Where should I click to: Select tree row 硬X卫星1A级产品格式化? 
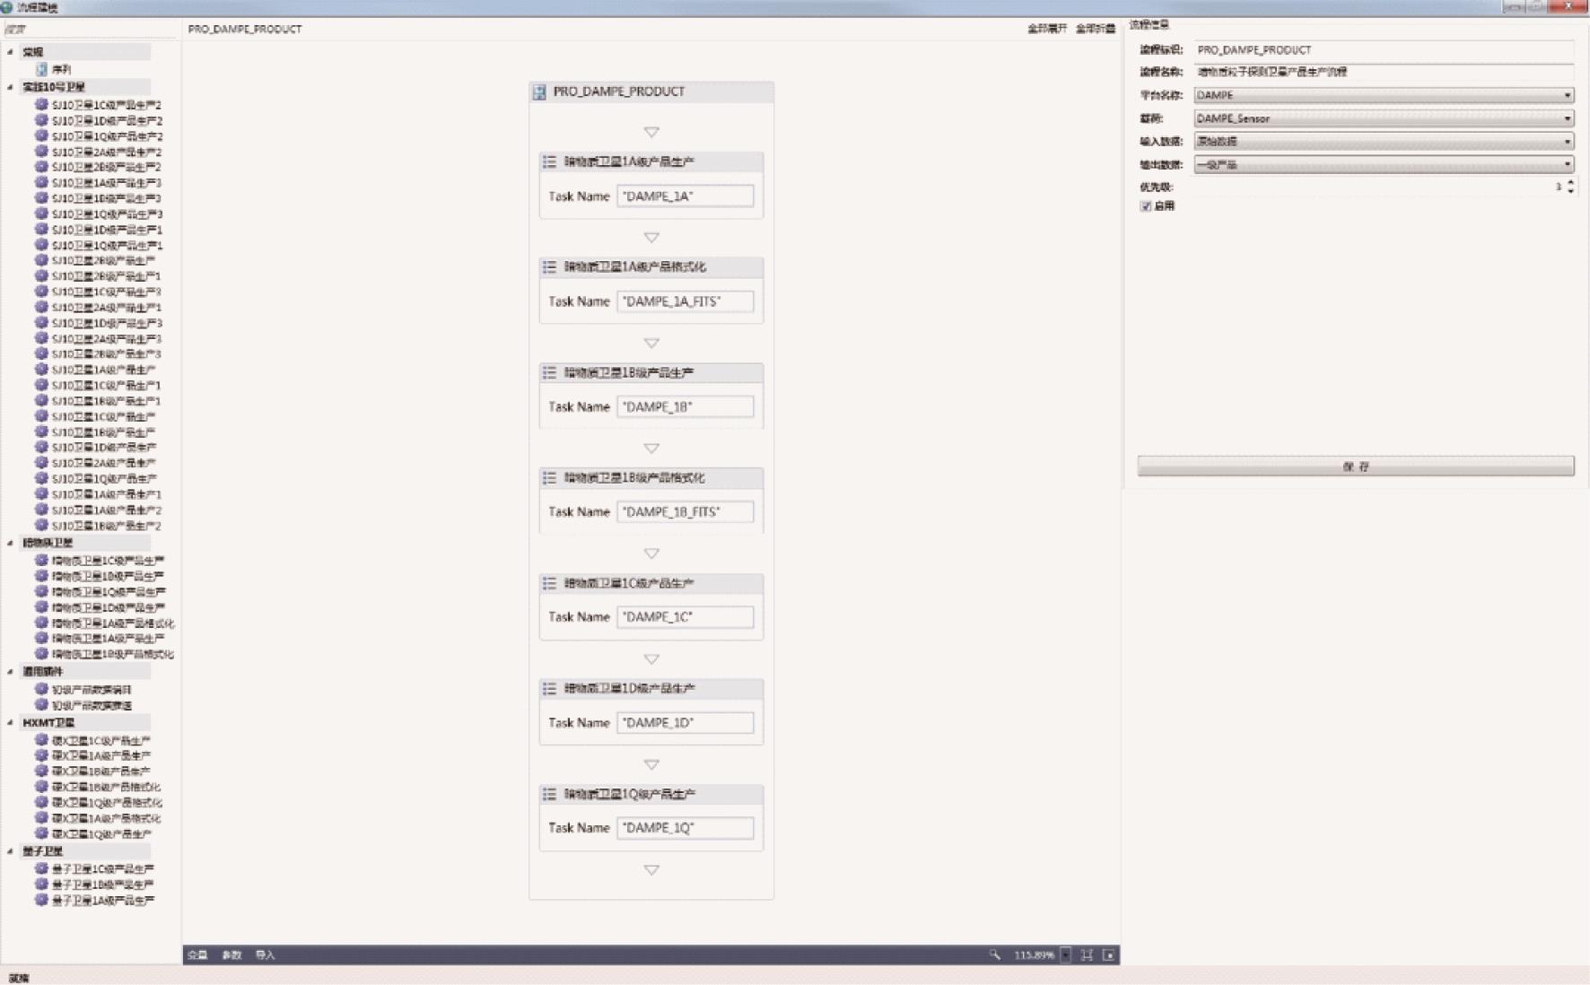point(99,818)
